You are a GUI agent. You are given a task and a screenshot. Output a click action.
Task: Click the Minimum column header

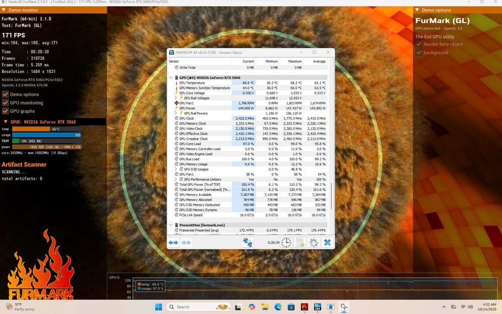pyautogui.click(x=268, y=61)
